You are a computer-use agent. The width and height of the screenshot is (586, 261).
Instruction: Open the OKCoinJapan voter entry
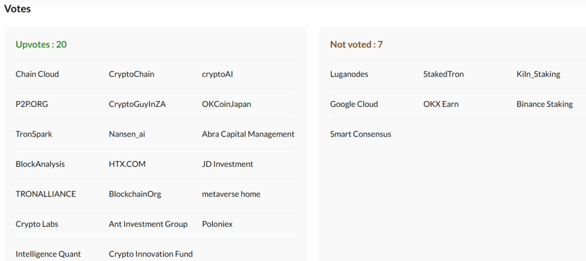[227, 104]
